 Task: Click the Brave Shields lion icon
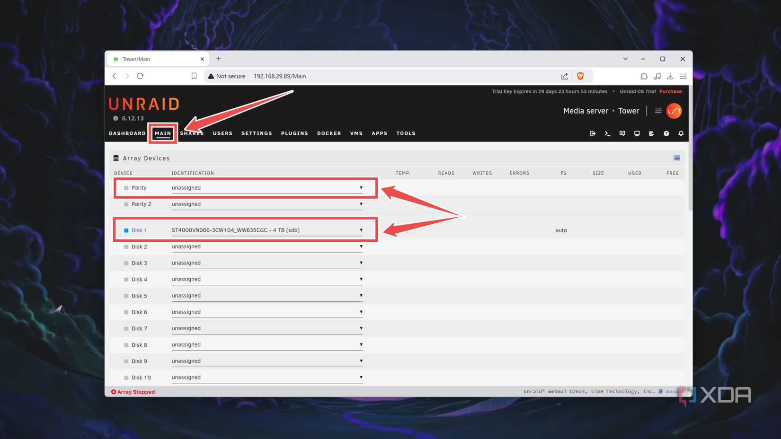pos(580,76)
